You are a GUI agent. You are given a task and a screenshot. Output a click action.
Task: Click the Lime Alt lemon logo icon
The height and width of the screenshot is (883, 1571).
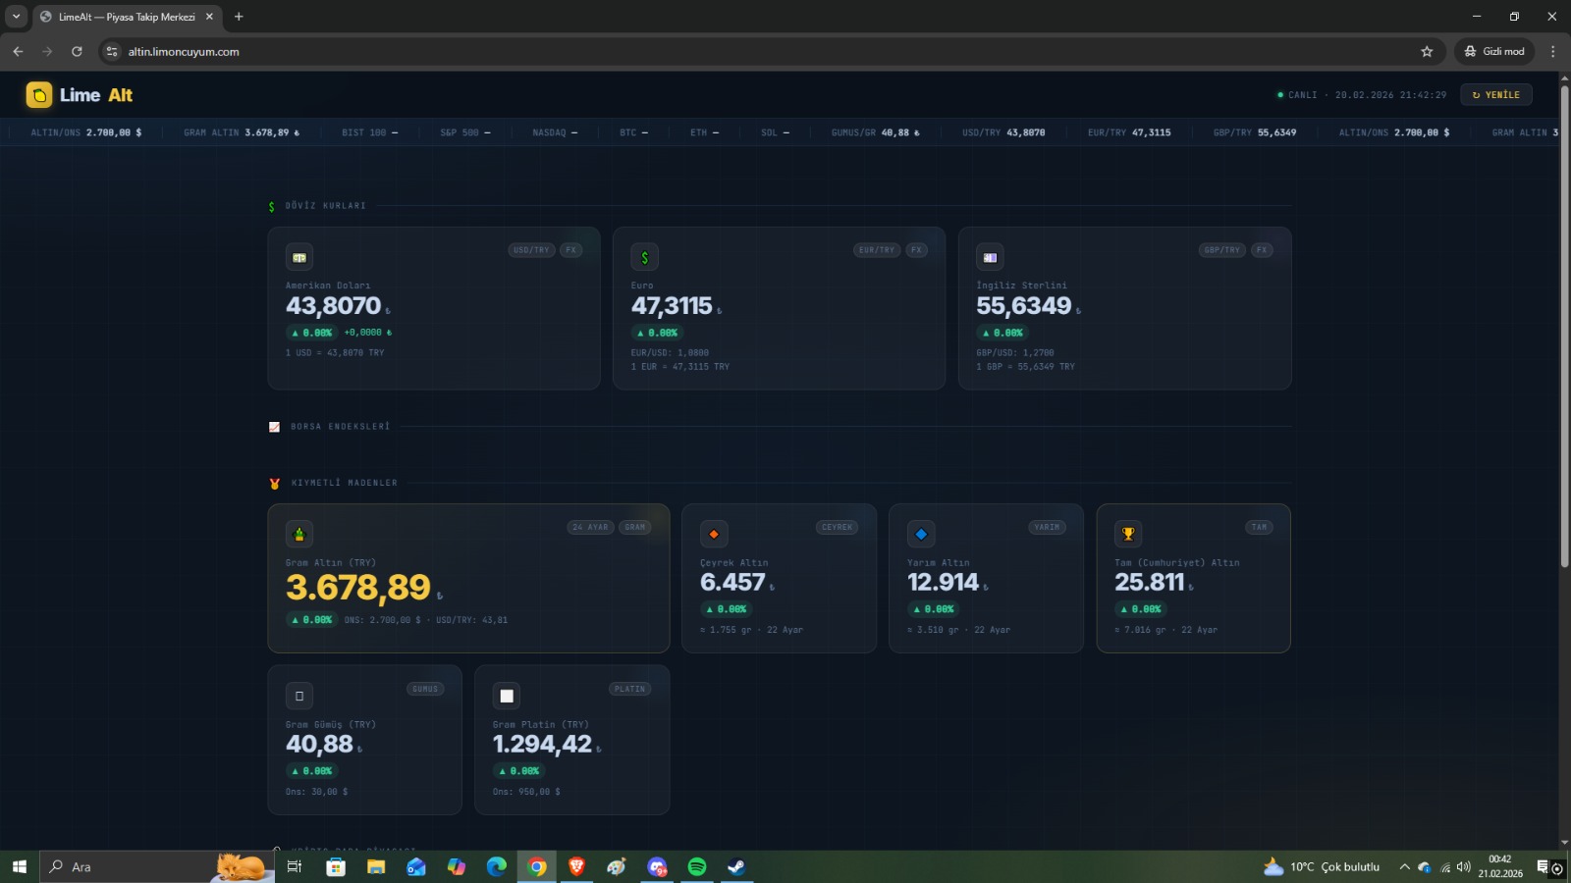[38, 95]
